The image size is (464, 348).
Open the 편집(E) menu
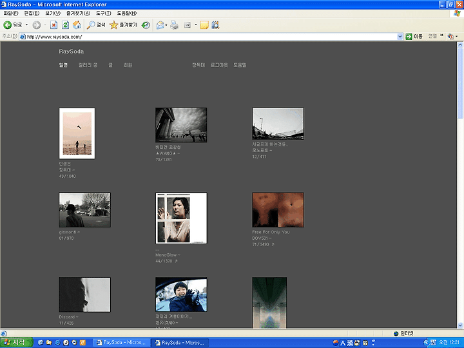(x=32, y=14)
